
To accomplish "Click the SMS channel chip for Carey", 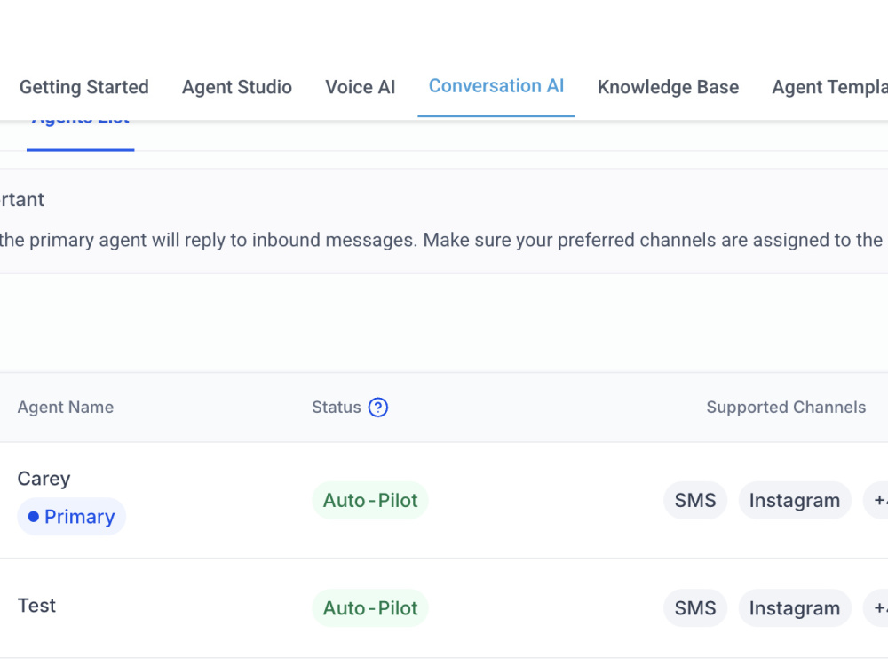I will pos(695,501).
